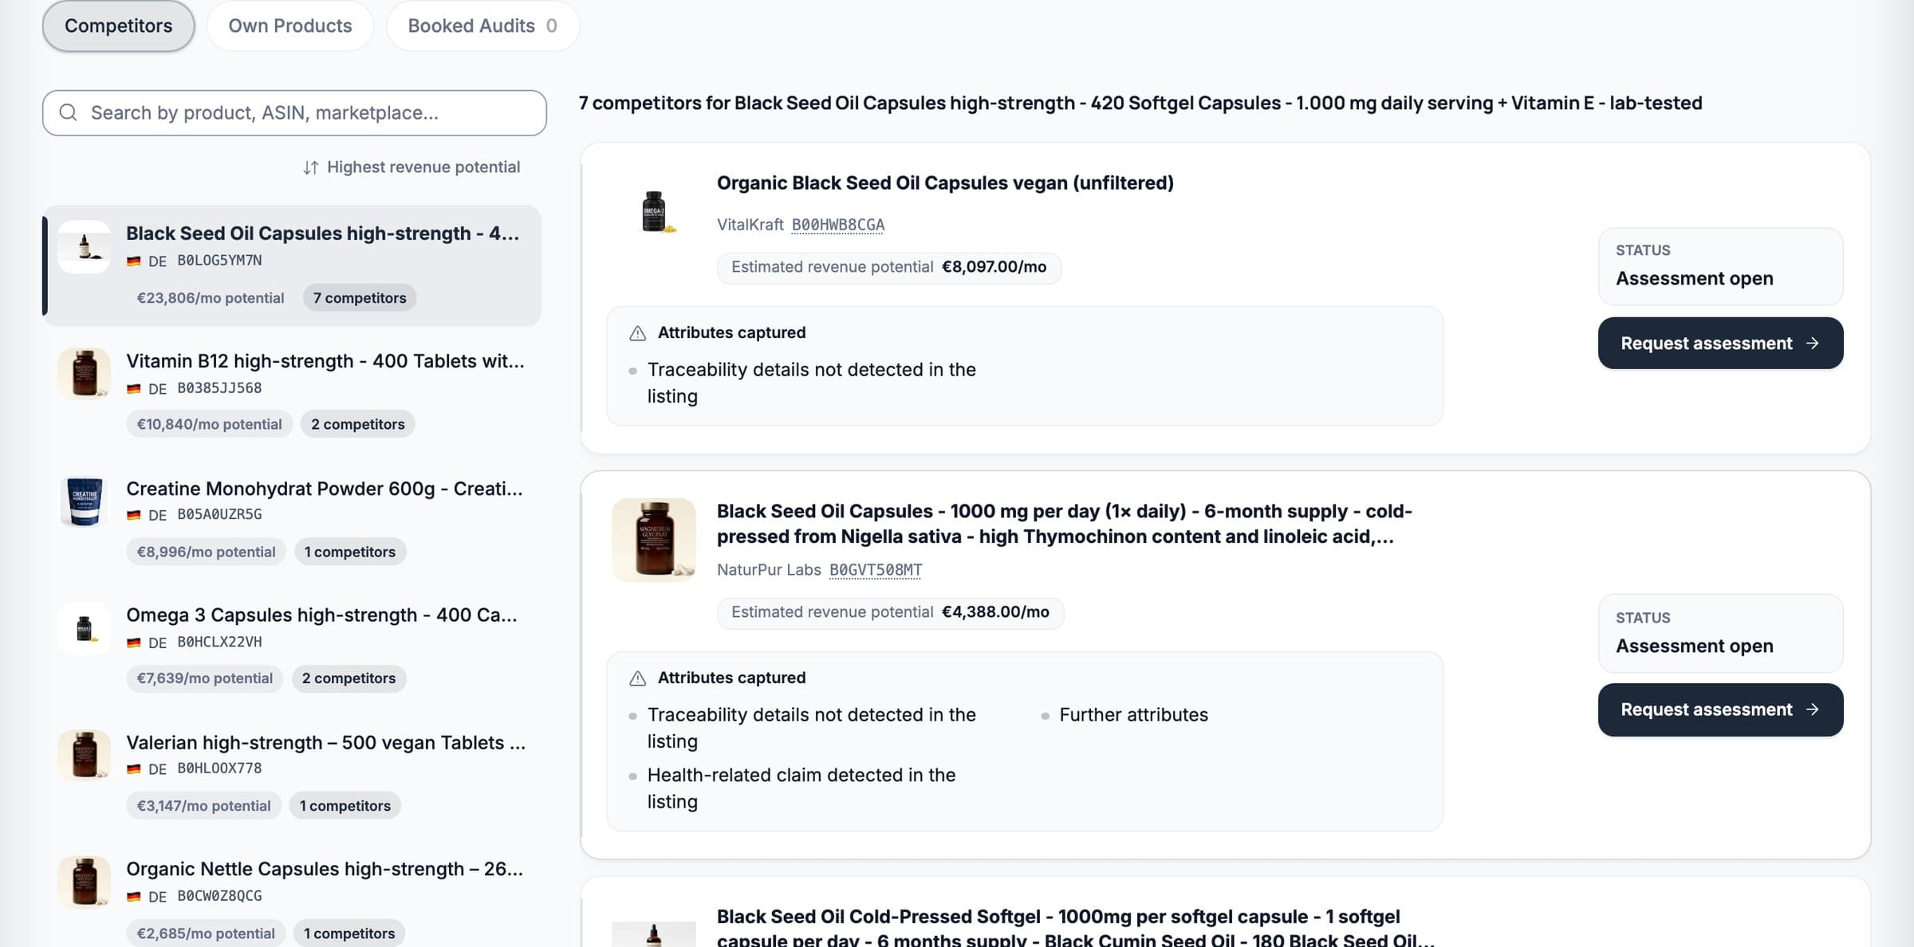
Task: Click 2 competitors badge under Vitamin B12
Action: pos(357,424)
